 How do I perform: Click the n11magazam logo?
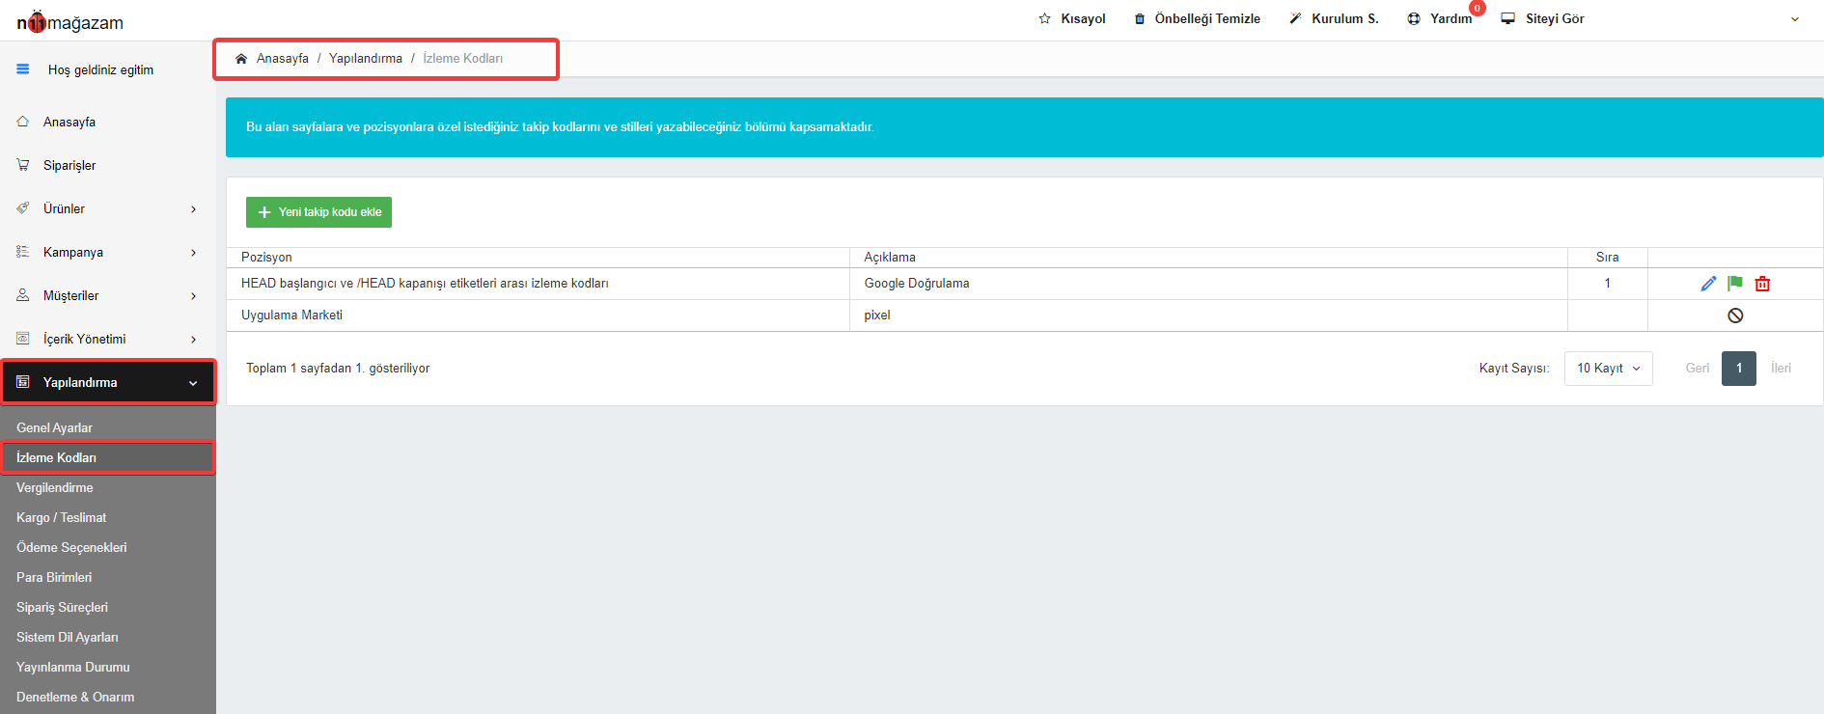coord(69,21)
